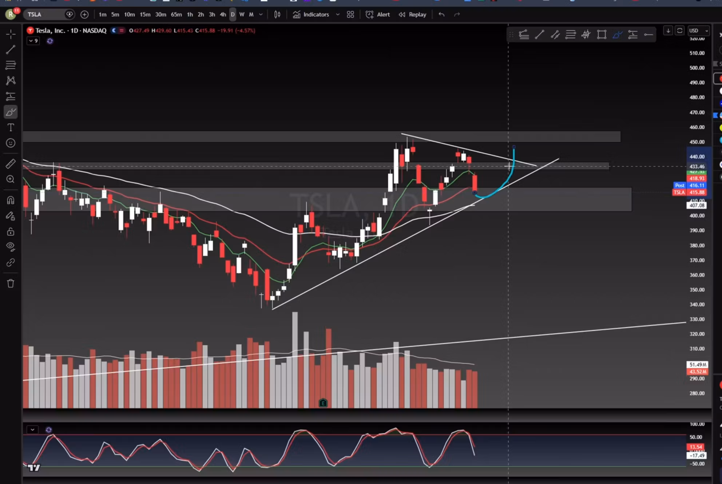
Task: Select the rectangle favorite tool
Action: tap(602, 35)
